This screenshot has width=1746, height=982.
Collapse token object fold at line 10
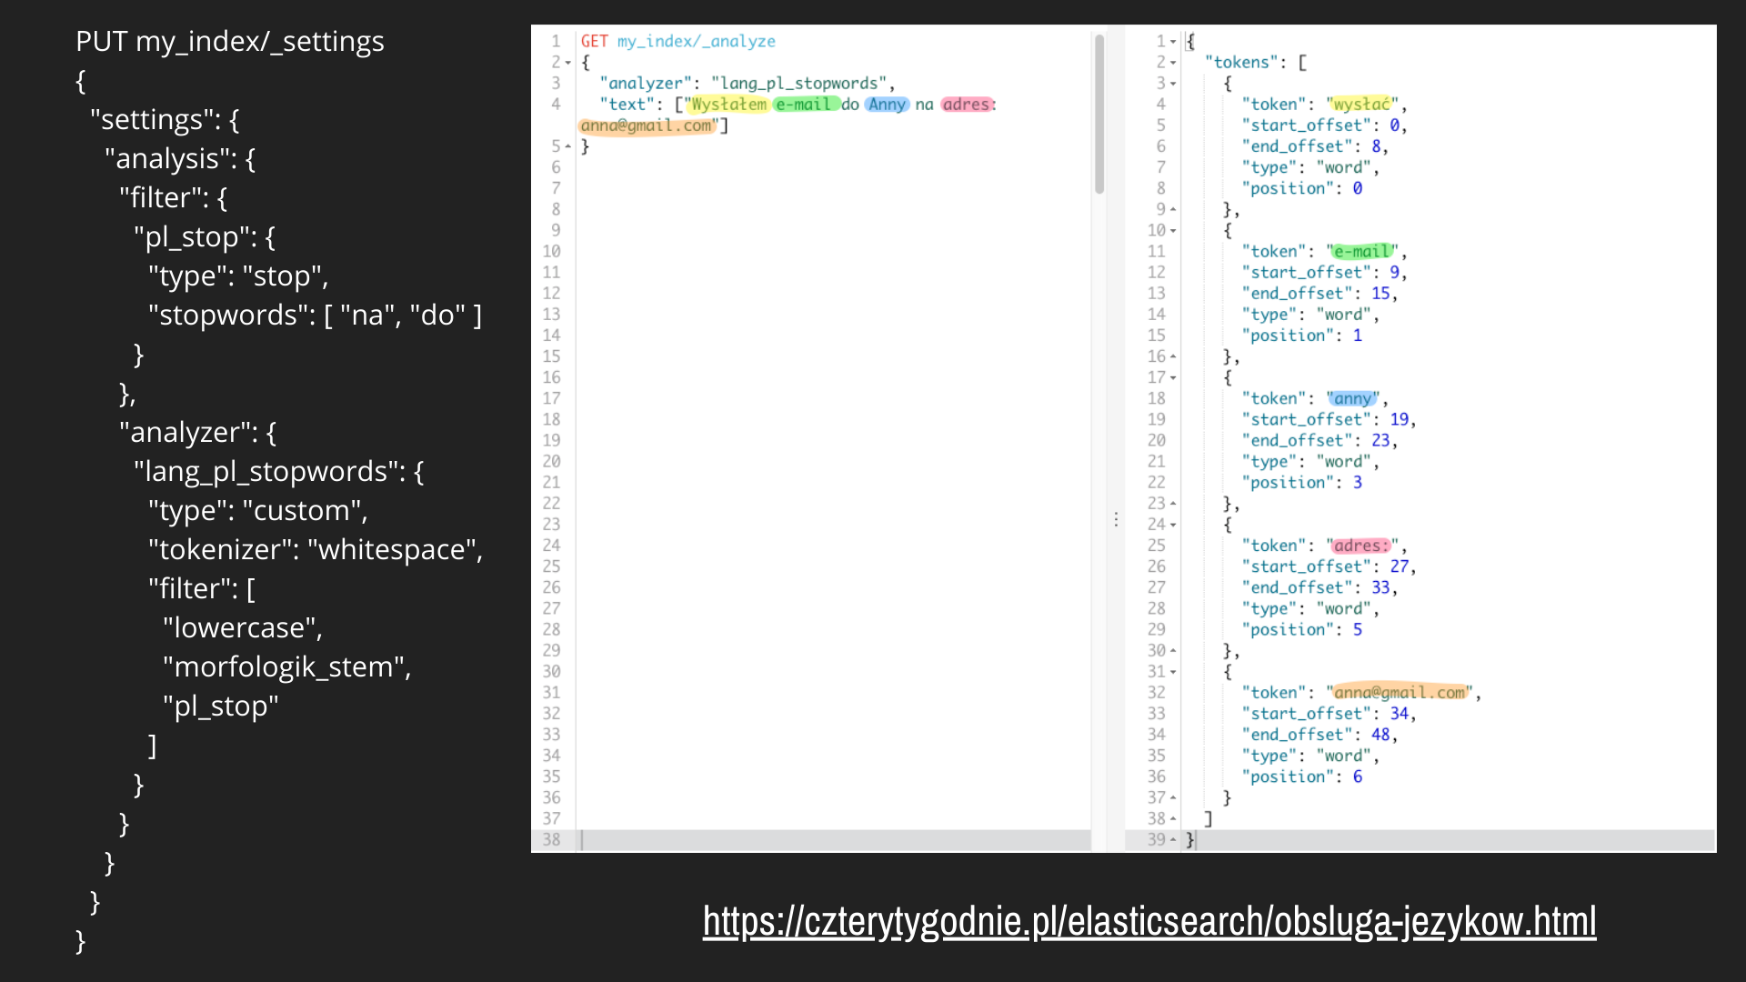[1173, 231]
